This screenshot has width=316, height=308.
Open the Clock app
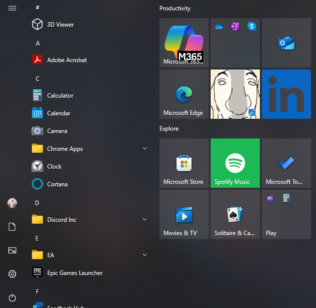(90, 167)
